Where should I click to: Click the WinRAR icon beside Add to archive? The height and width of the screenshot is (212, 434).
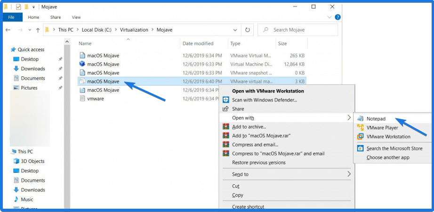(226, 127)
